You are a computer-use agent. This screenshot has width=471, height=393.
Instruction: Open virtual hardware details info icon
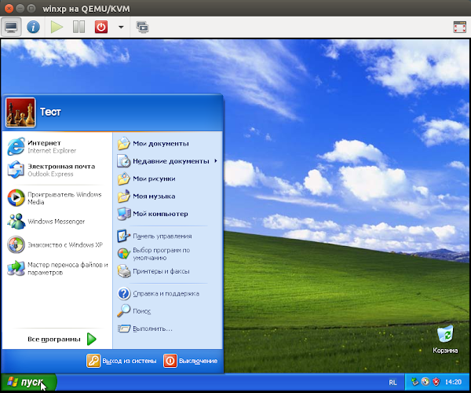coord(33,27)
